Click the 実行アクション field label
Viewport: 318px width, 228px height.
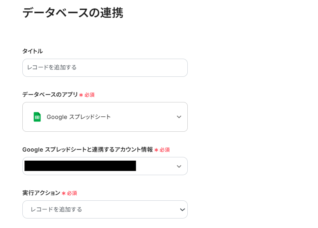pos(41,193)
